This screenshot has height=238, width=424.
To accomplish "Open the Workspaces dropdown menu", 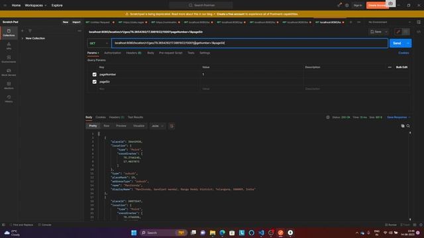I will (x=35, y=5).
